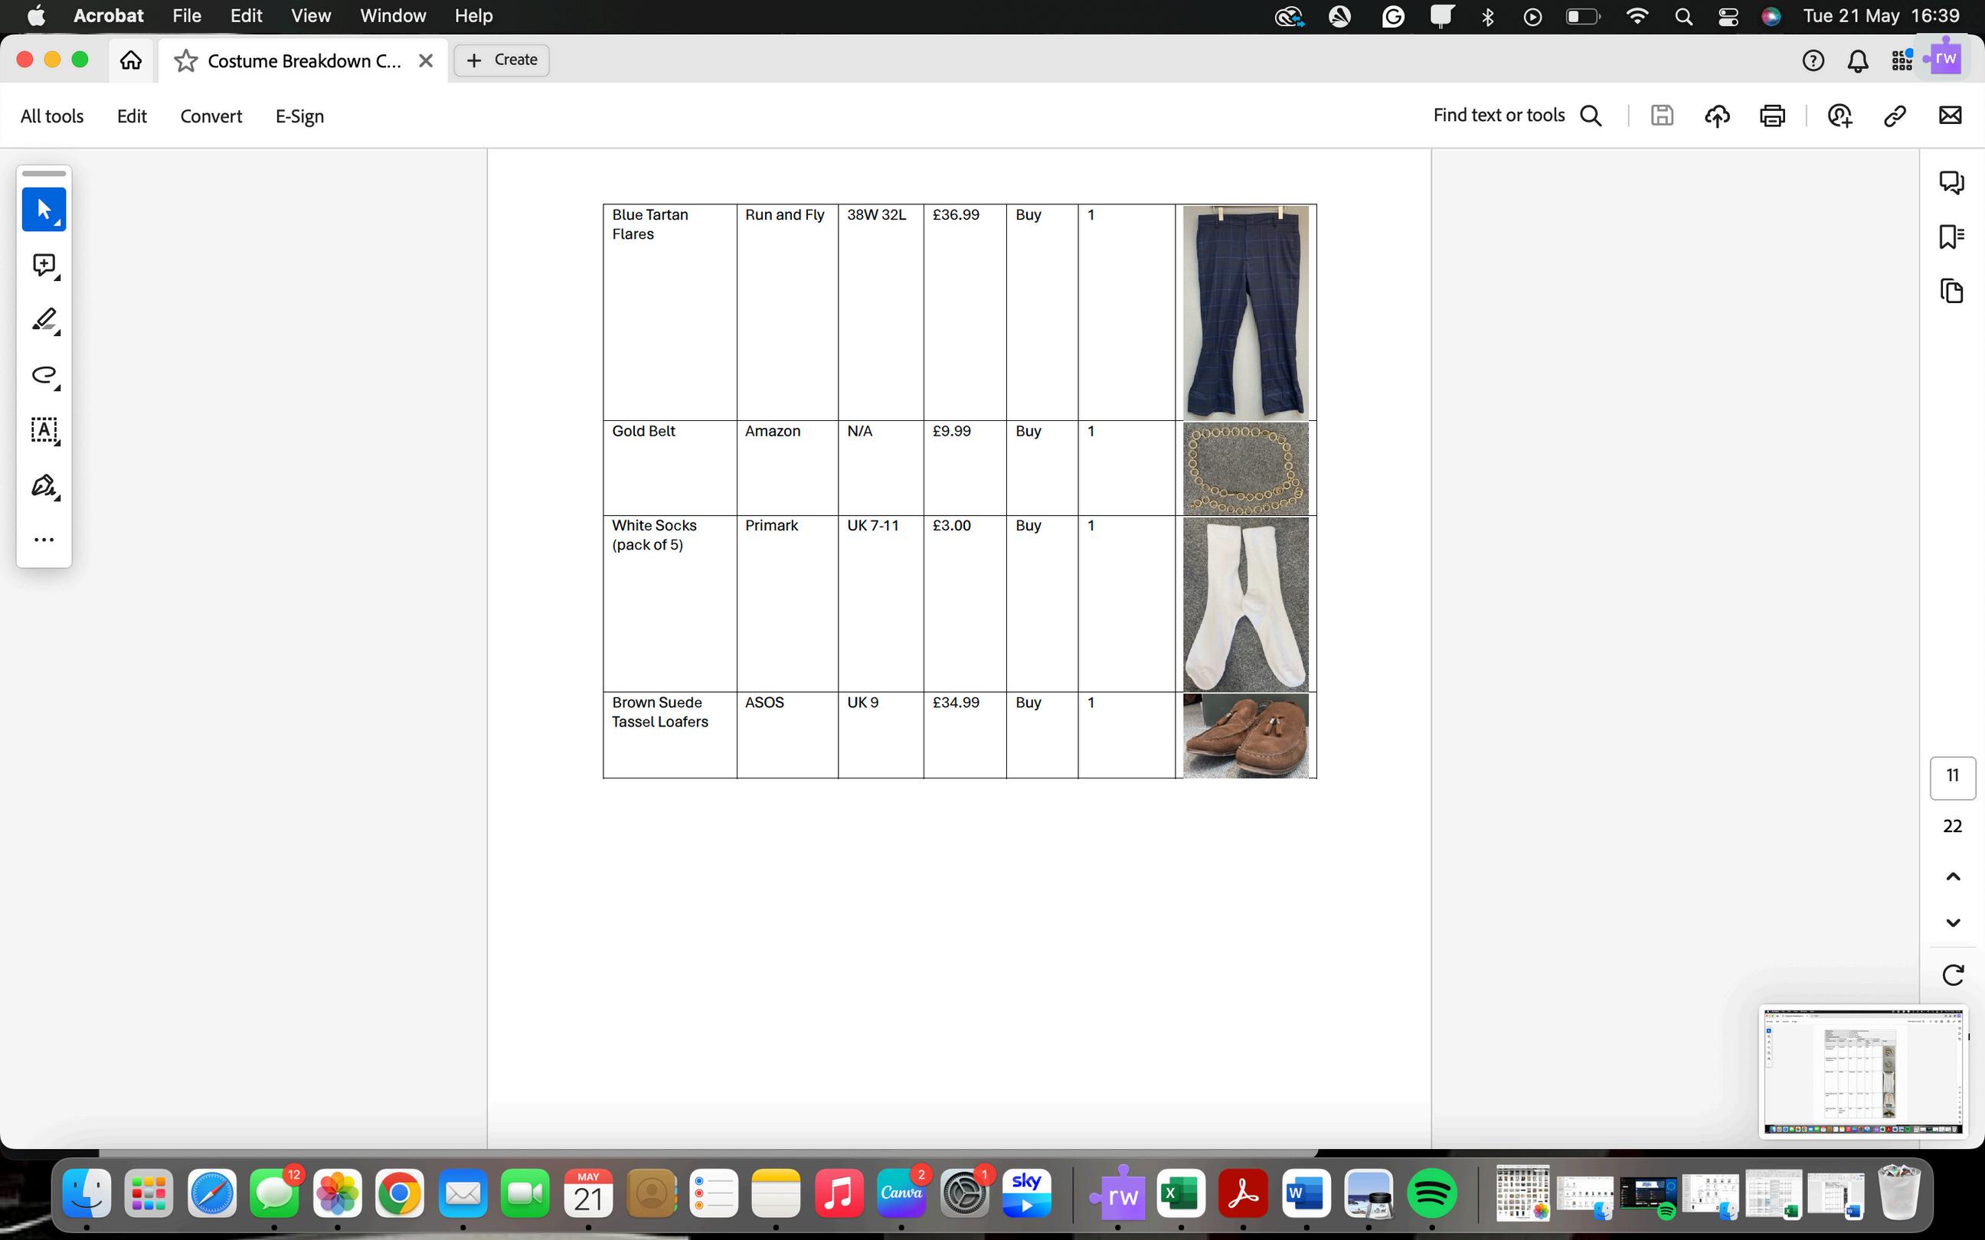Open the add comment tool
The image size is (1985, 1240).
44,265
